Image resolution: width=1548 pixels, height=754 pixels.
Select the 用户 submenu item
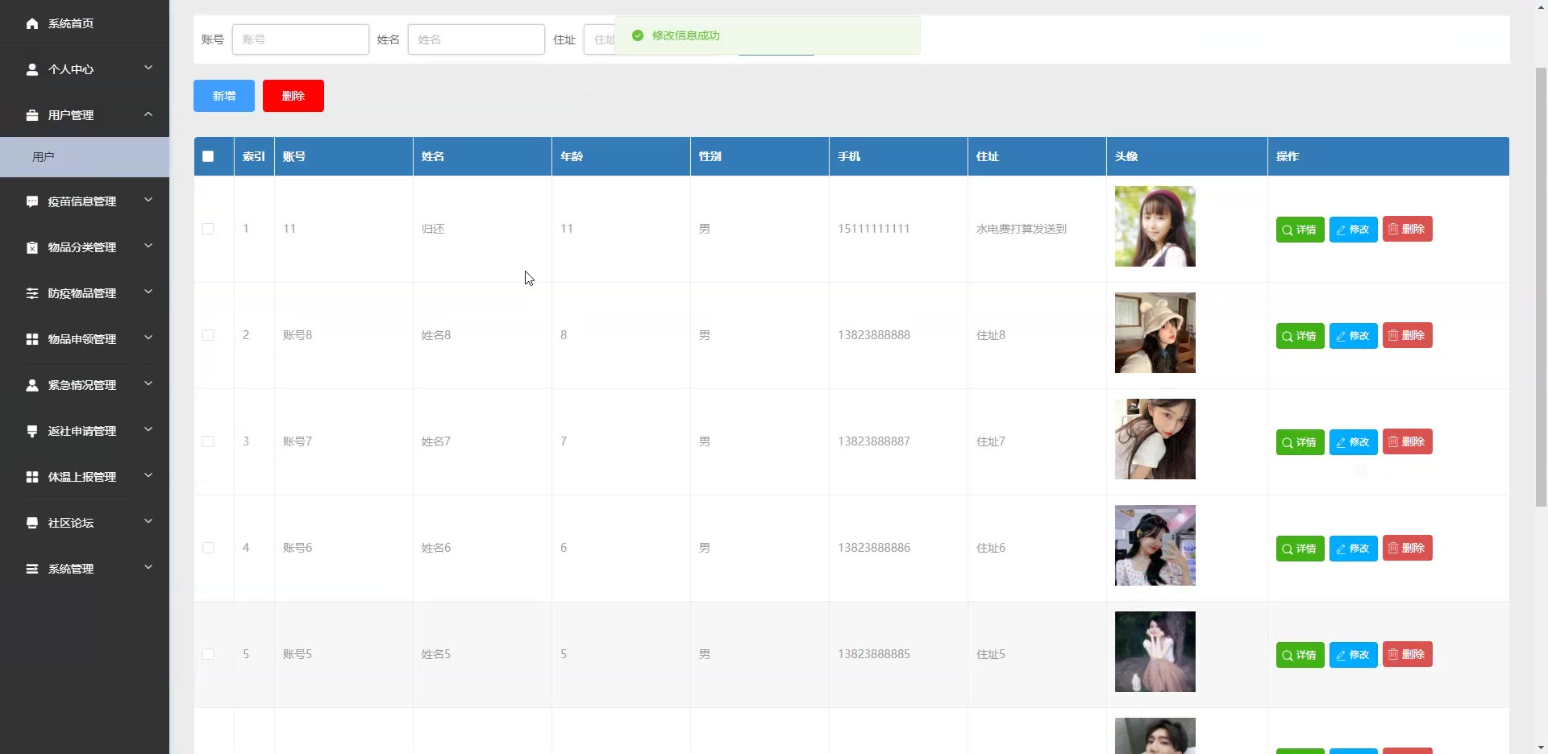click(85, 157)
